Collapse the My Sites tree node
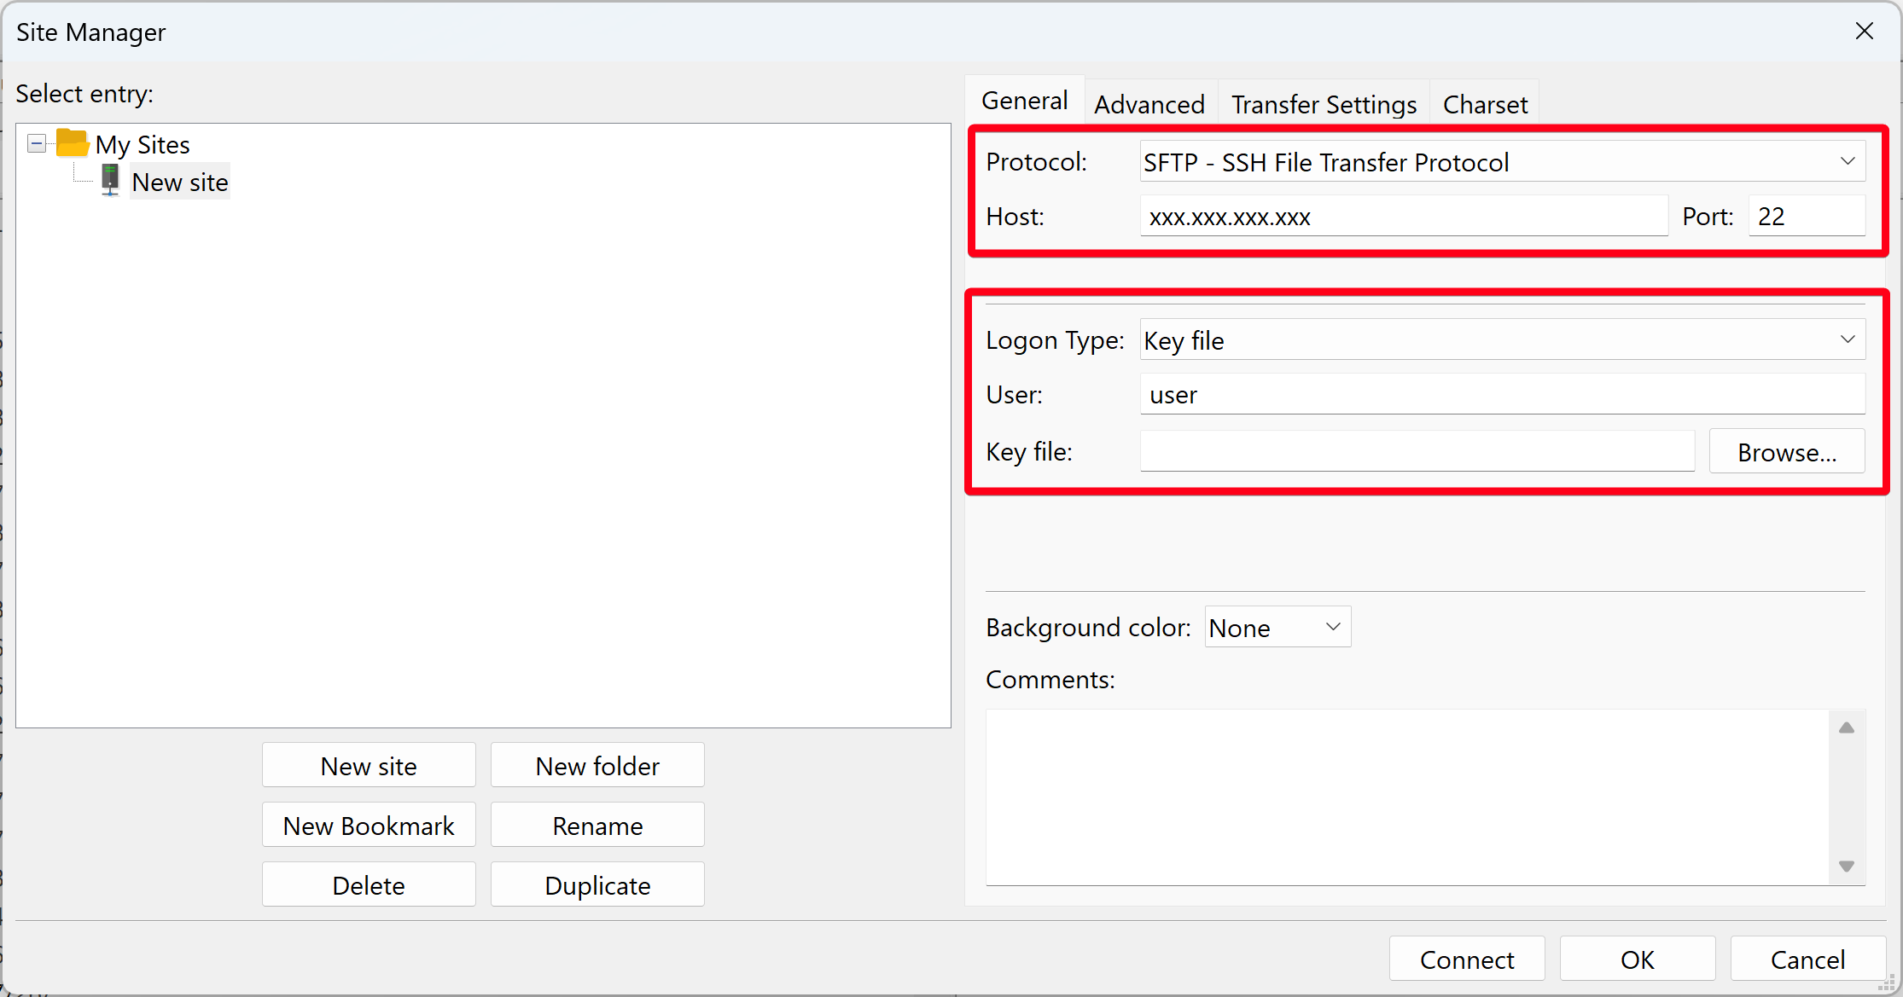The height and width of the screenshot is (997, 1903). [37, 143]
